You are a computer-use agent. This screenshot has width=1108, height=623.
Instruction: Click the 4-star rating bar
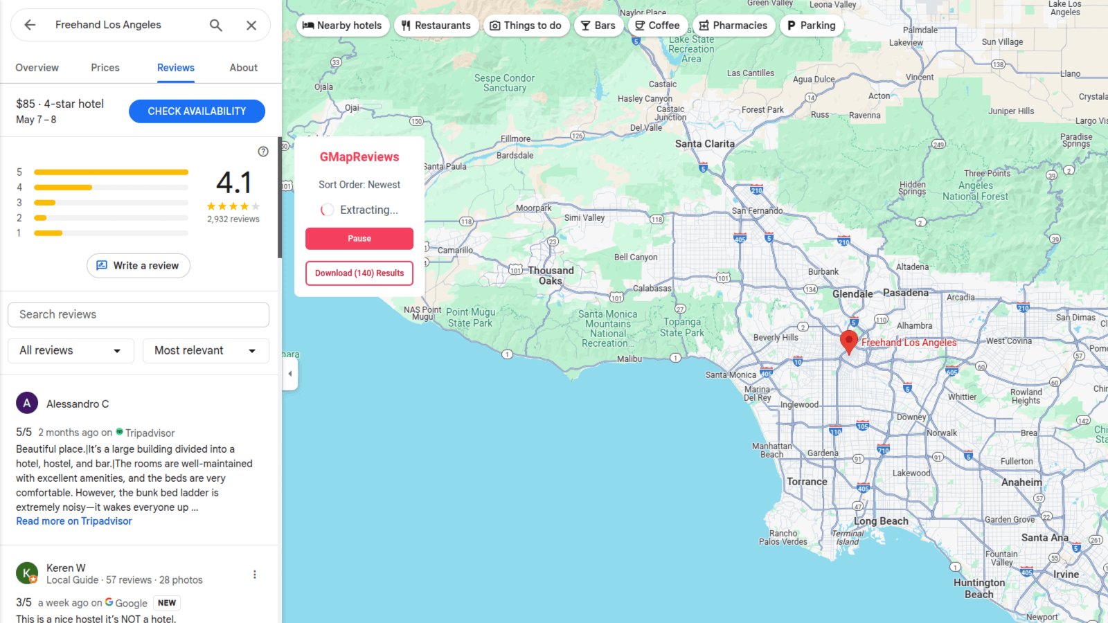point(111,188)
